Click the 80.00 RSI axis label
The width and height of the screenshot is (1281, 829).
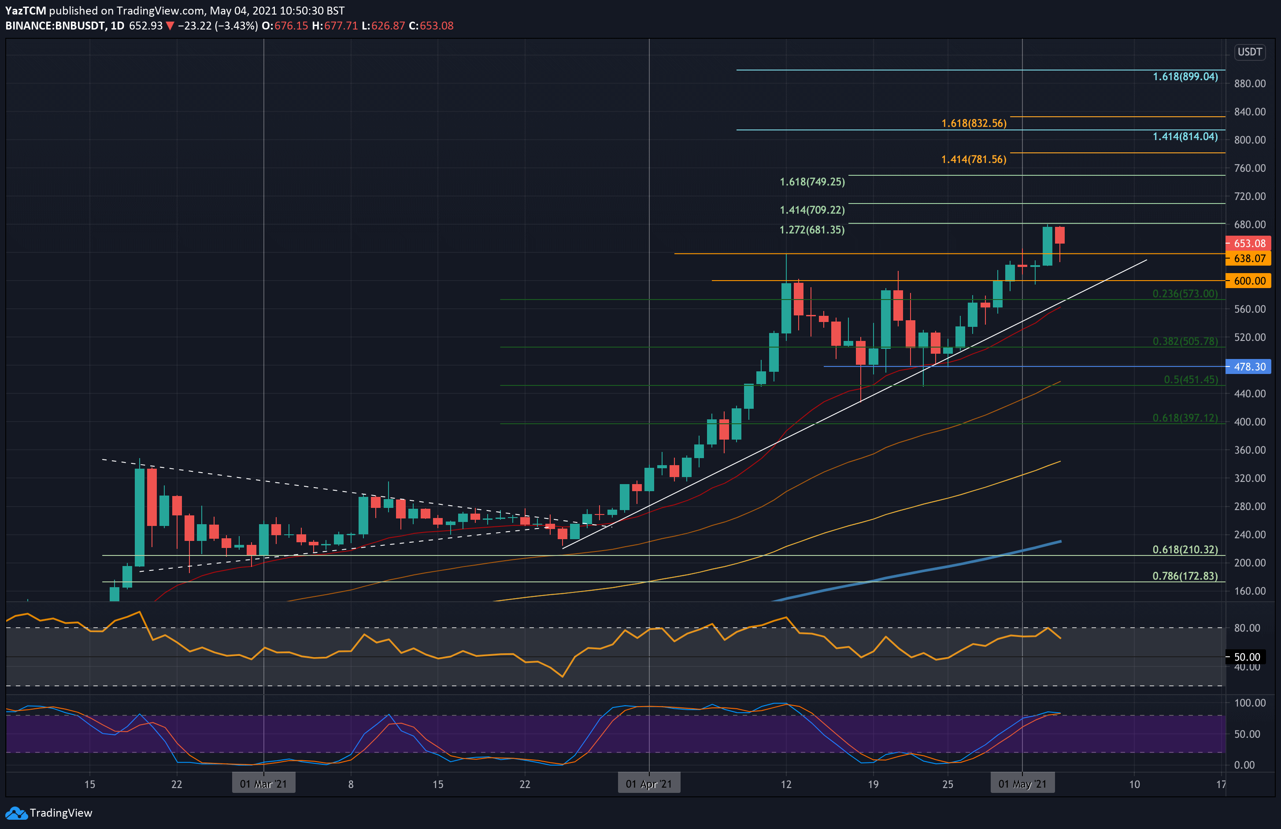(x=1247, y=628)
